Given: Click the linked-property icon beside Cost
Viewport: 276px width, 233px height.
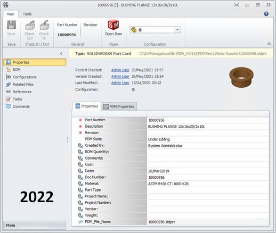Looking at the screenshot, I should [x=80, y=165].
